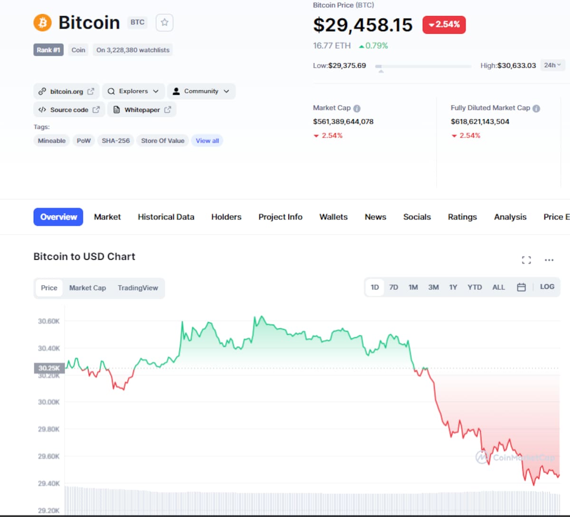Open the 24h range dropdown

point(552,65)
